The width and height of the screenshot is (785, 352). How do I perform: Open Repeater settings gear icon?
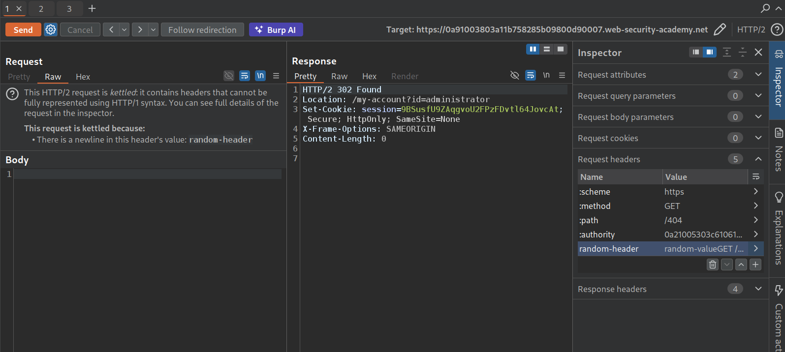[x=51, y=29]
